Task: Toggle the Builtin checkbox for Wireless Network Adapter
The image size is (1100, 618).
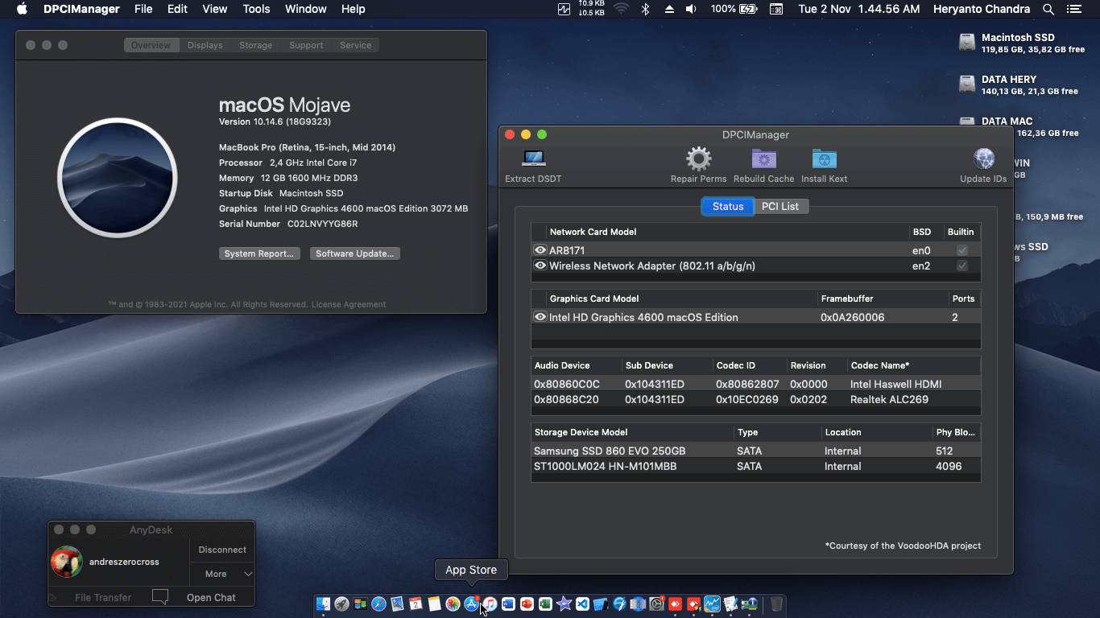Action: [x=961, y=266]
